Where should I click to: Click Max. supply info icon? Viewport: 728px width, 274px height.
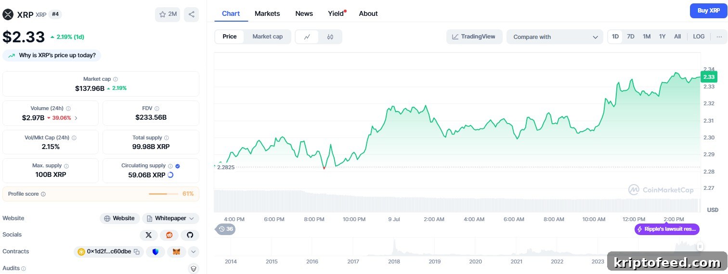point(66,166)
